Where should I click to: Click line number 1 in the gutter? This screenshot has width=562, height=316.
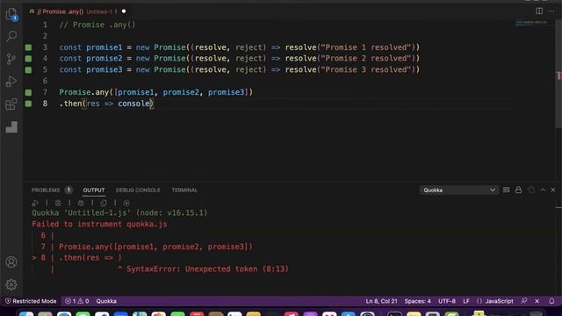45,25
